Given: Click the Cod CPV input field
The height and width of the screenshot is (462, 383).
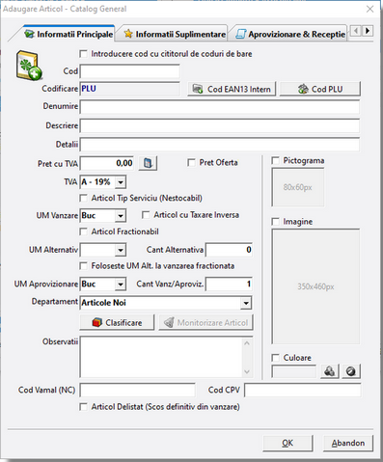Looking at the screenshot, I should click(302, 391).
